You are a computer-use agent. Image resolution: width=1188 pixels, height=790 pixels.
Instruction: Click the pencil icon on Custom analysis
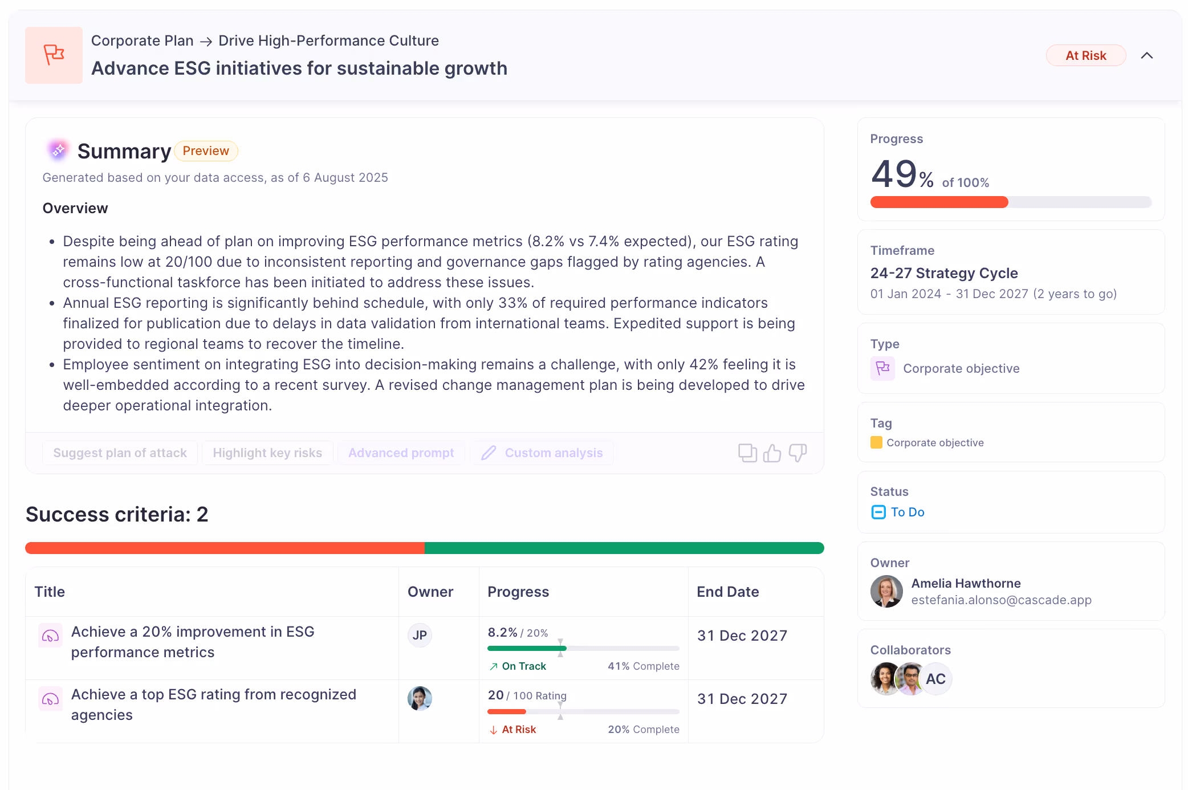(x=489, y=453)
